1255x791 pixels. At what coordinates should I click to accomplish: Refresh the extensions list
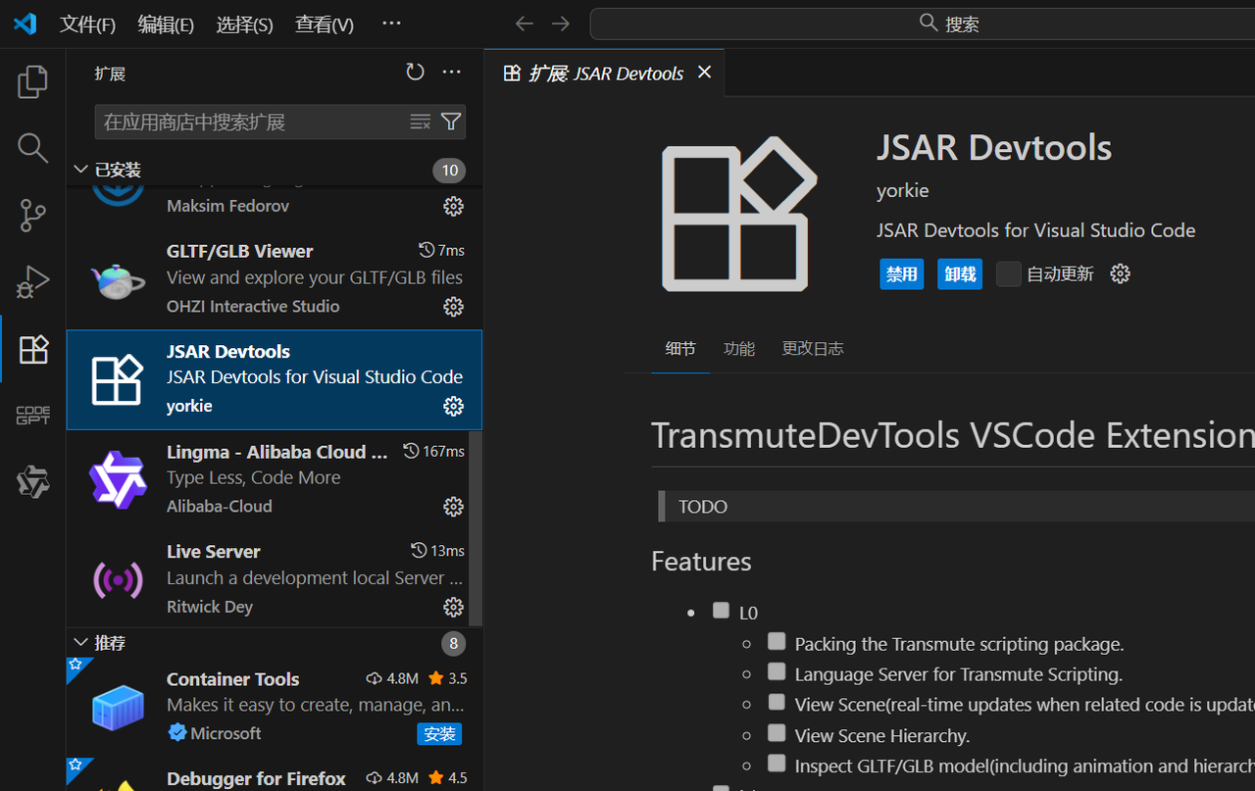pyautogui.click(x=416, y=73)
